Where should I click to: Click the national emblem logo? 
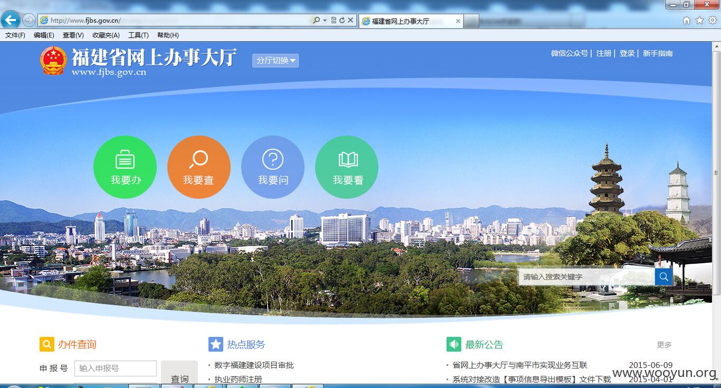point(54,61)
